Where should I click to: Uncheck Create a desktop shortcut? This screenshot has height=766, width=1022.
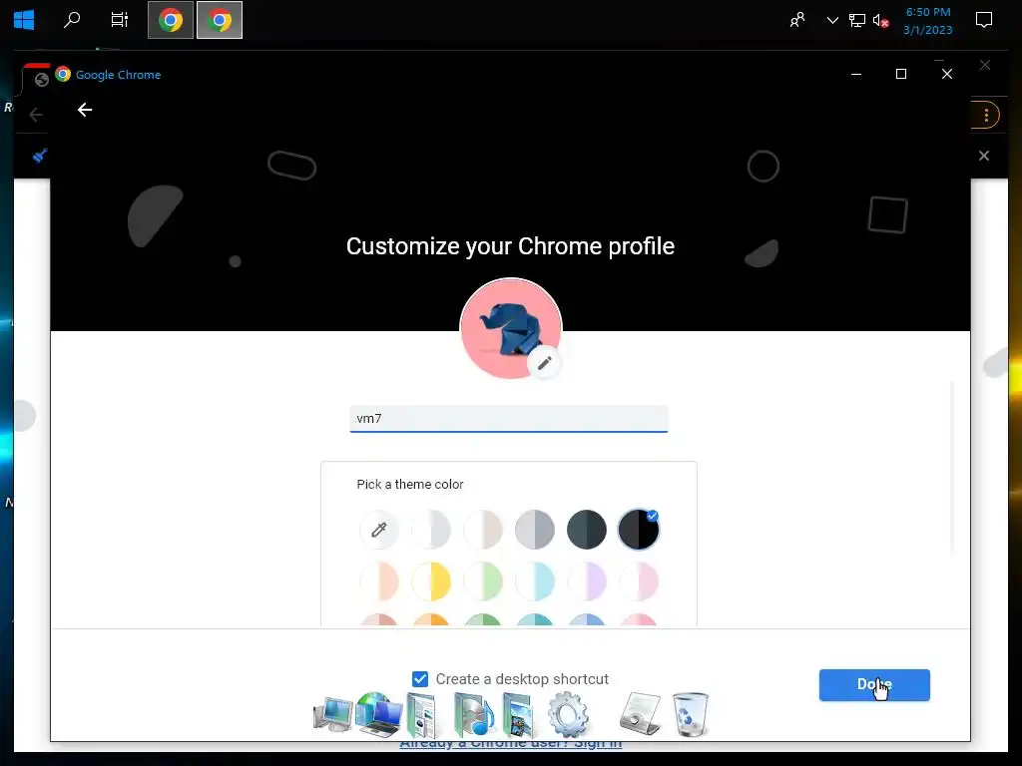click(x=420, y=678)
